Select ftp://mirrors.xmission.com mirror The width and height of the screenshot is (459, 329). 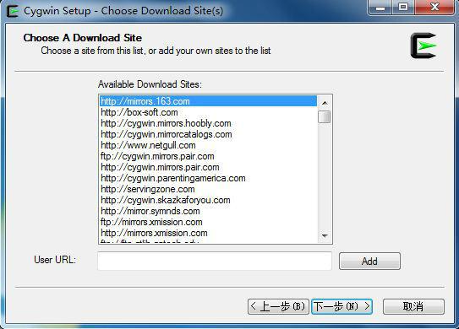pos(208,222)
